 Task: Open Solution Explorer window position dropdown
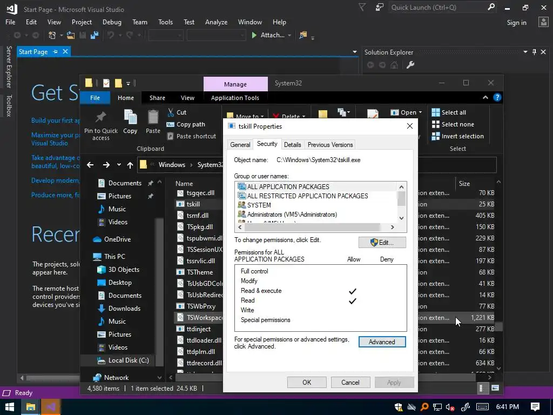525,52
